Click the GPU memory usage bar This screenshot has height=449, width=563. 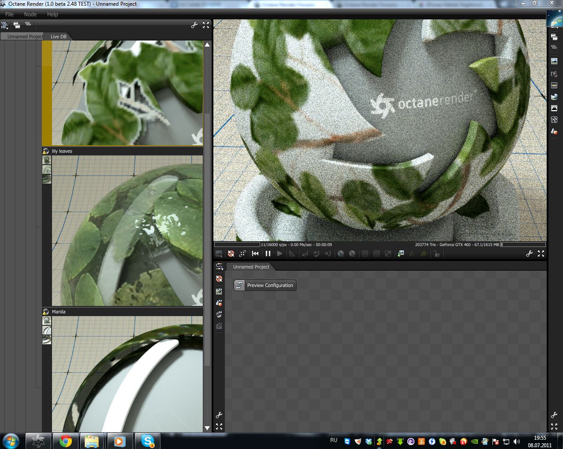point(523,244)
